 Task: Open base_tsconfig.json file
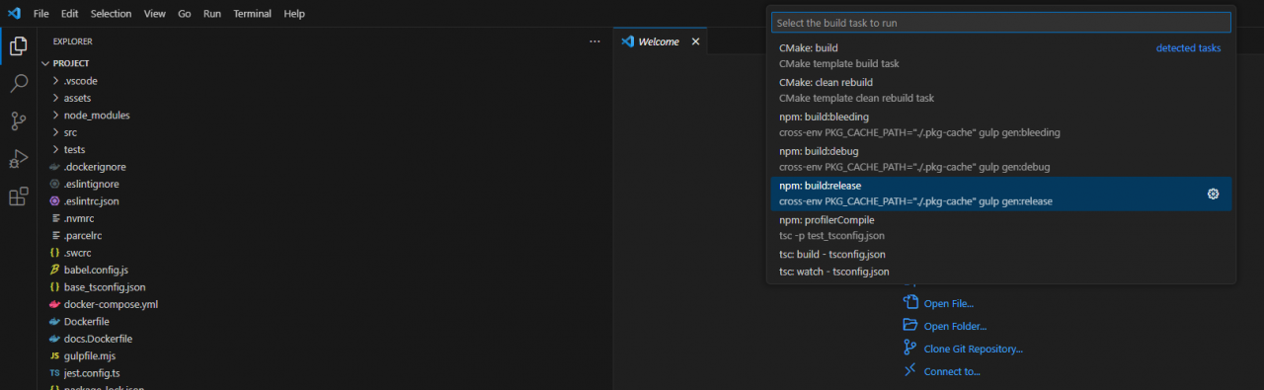tap(325, 287)
